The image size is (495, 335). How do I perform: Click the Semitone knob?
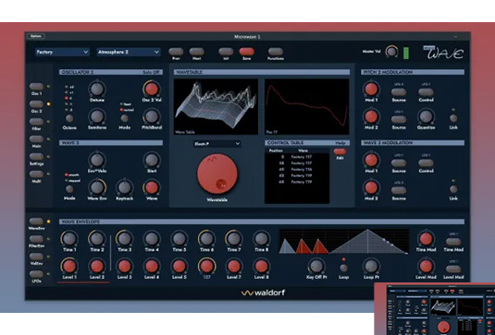click(x=97, y=116)
